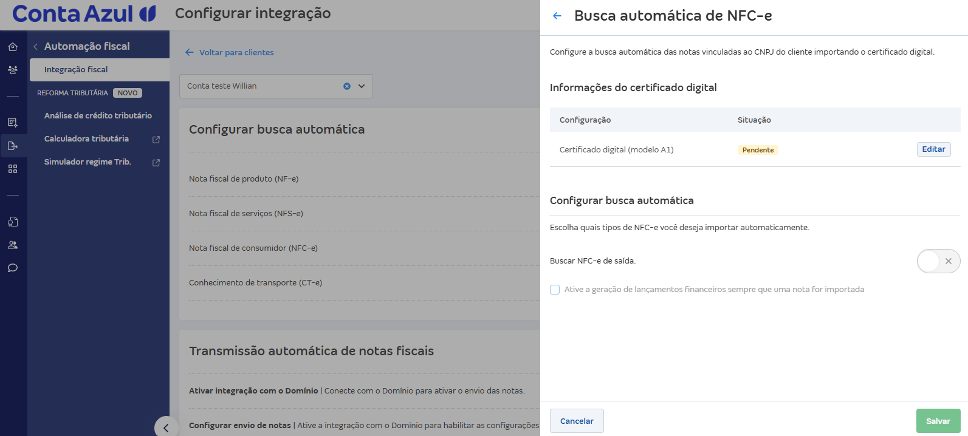Image resolution: width=968 pixels, height=436 pixels.
Task: Check the lançamentos financeiros generation checkbox
Action: point(555,290)
